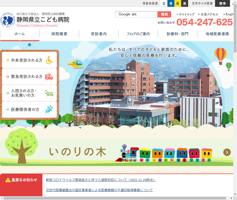Set background color to yellow (黄)

178,3
